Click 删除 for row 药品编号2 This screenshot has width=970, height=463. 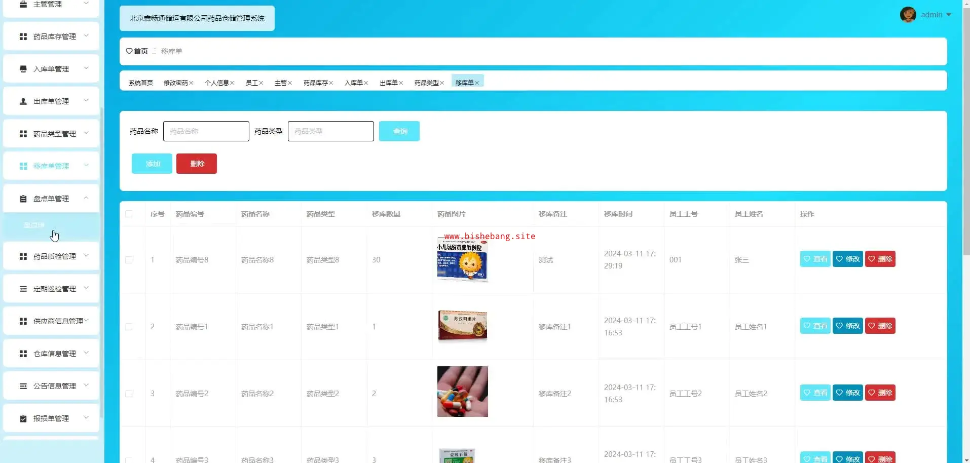(x=880, y=393)
